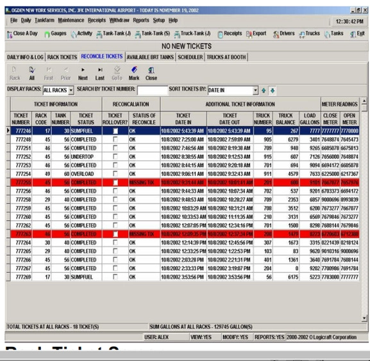Click the table scrollbar down arrow
The width and height of the screenshot is (370, 361).
[x=364, y=318]
